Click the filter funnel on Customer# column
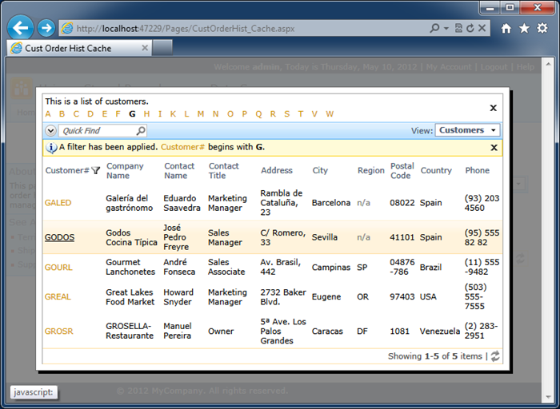 click(95, 170)
